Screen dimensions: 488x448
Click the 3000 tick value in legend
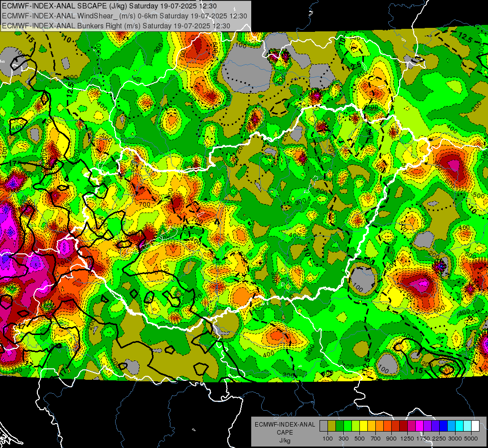(x=455, y=439)
